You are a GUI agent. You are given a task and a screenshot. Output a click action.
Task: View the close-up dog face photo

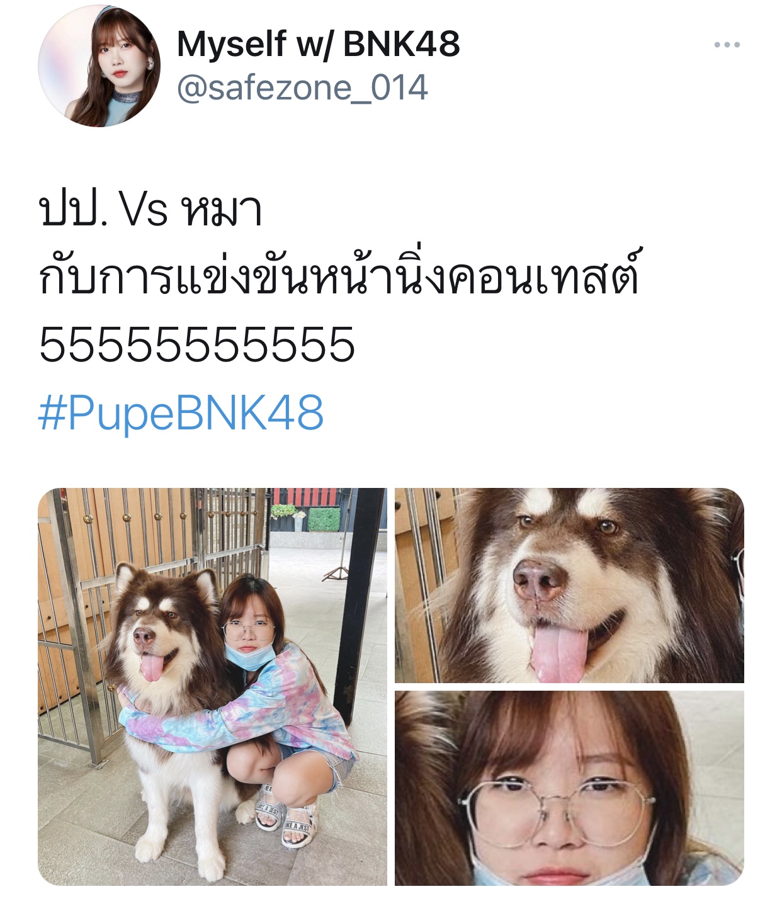click(569, 585)
